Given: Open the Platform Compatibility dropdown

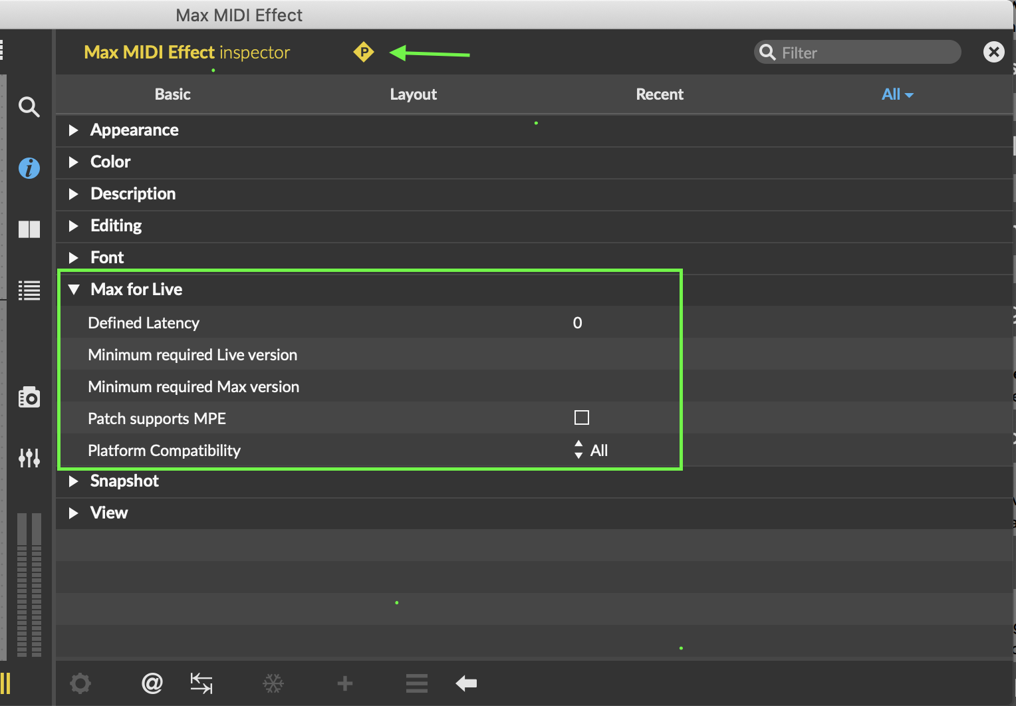Looking at the screenshot, I should click(590, 450).
